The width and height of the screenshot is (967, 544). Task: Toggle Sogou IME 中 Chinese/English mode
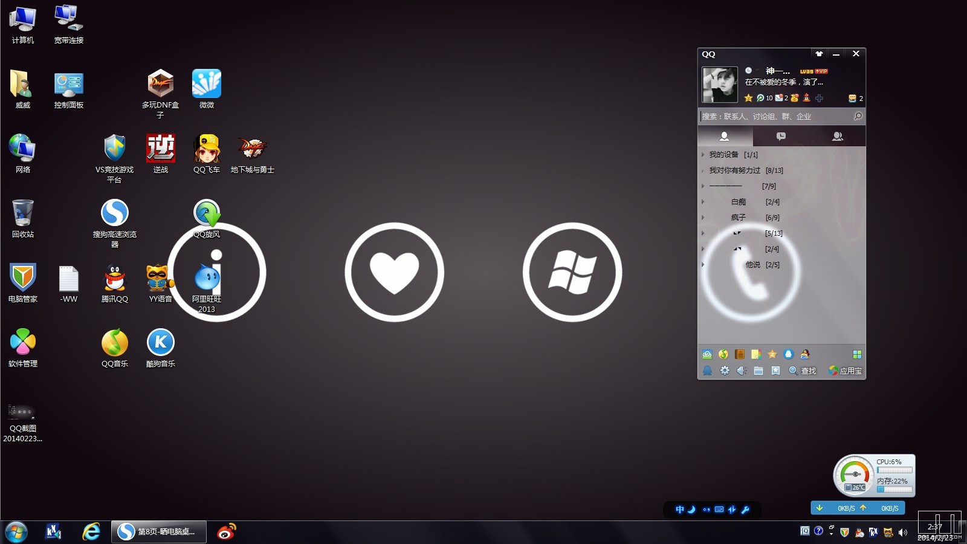[680, 510]
